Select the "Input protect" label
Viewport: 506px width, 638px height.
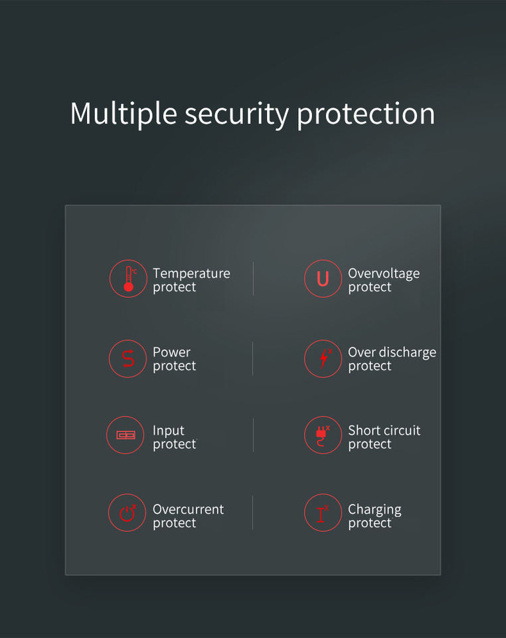coord(174,437)
